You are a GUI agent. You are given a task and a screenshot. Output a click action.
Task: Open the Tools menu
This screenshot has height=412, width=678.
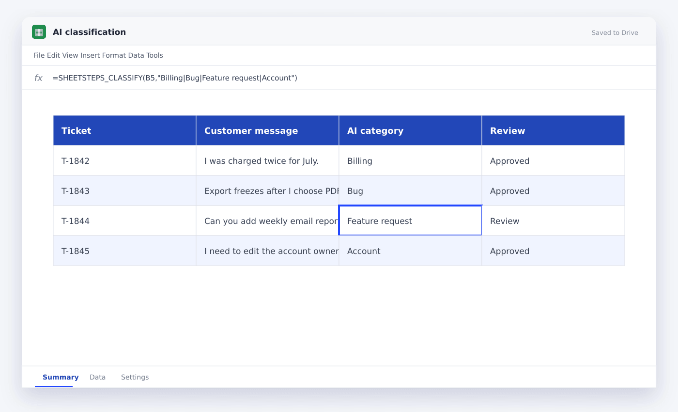coord(154,55)
